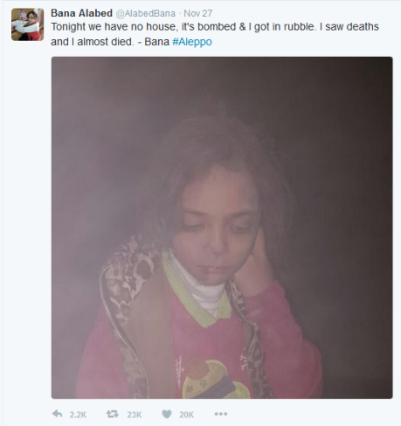401x426 pixels.
Task: Click the 'and I almost died' text line
Action: click(x=93, y=42)
